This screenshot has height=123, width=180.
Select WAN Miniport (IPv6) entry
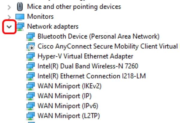point(68,106)
